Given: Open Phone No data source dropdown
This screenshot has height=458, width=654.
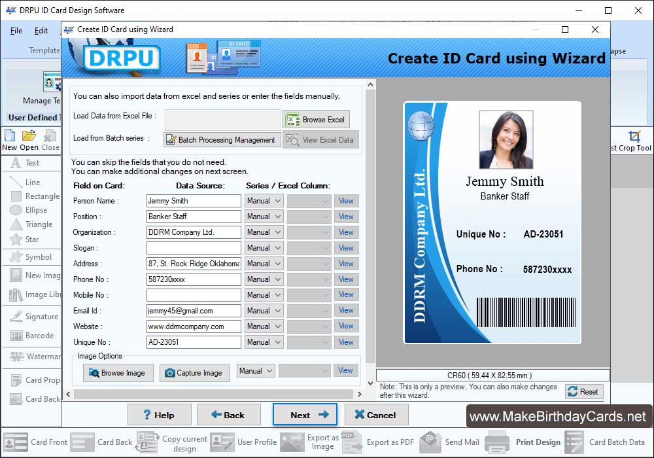Looking at the screenshot, I should click(264, 279).
